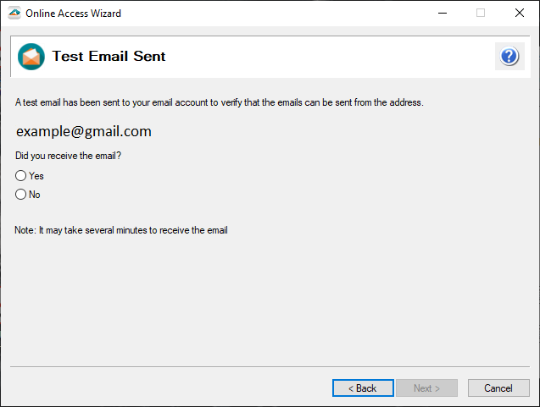Click the envelope icon in the header
The image size is (540, 407).
[31, 57]
